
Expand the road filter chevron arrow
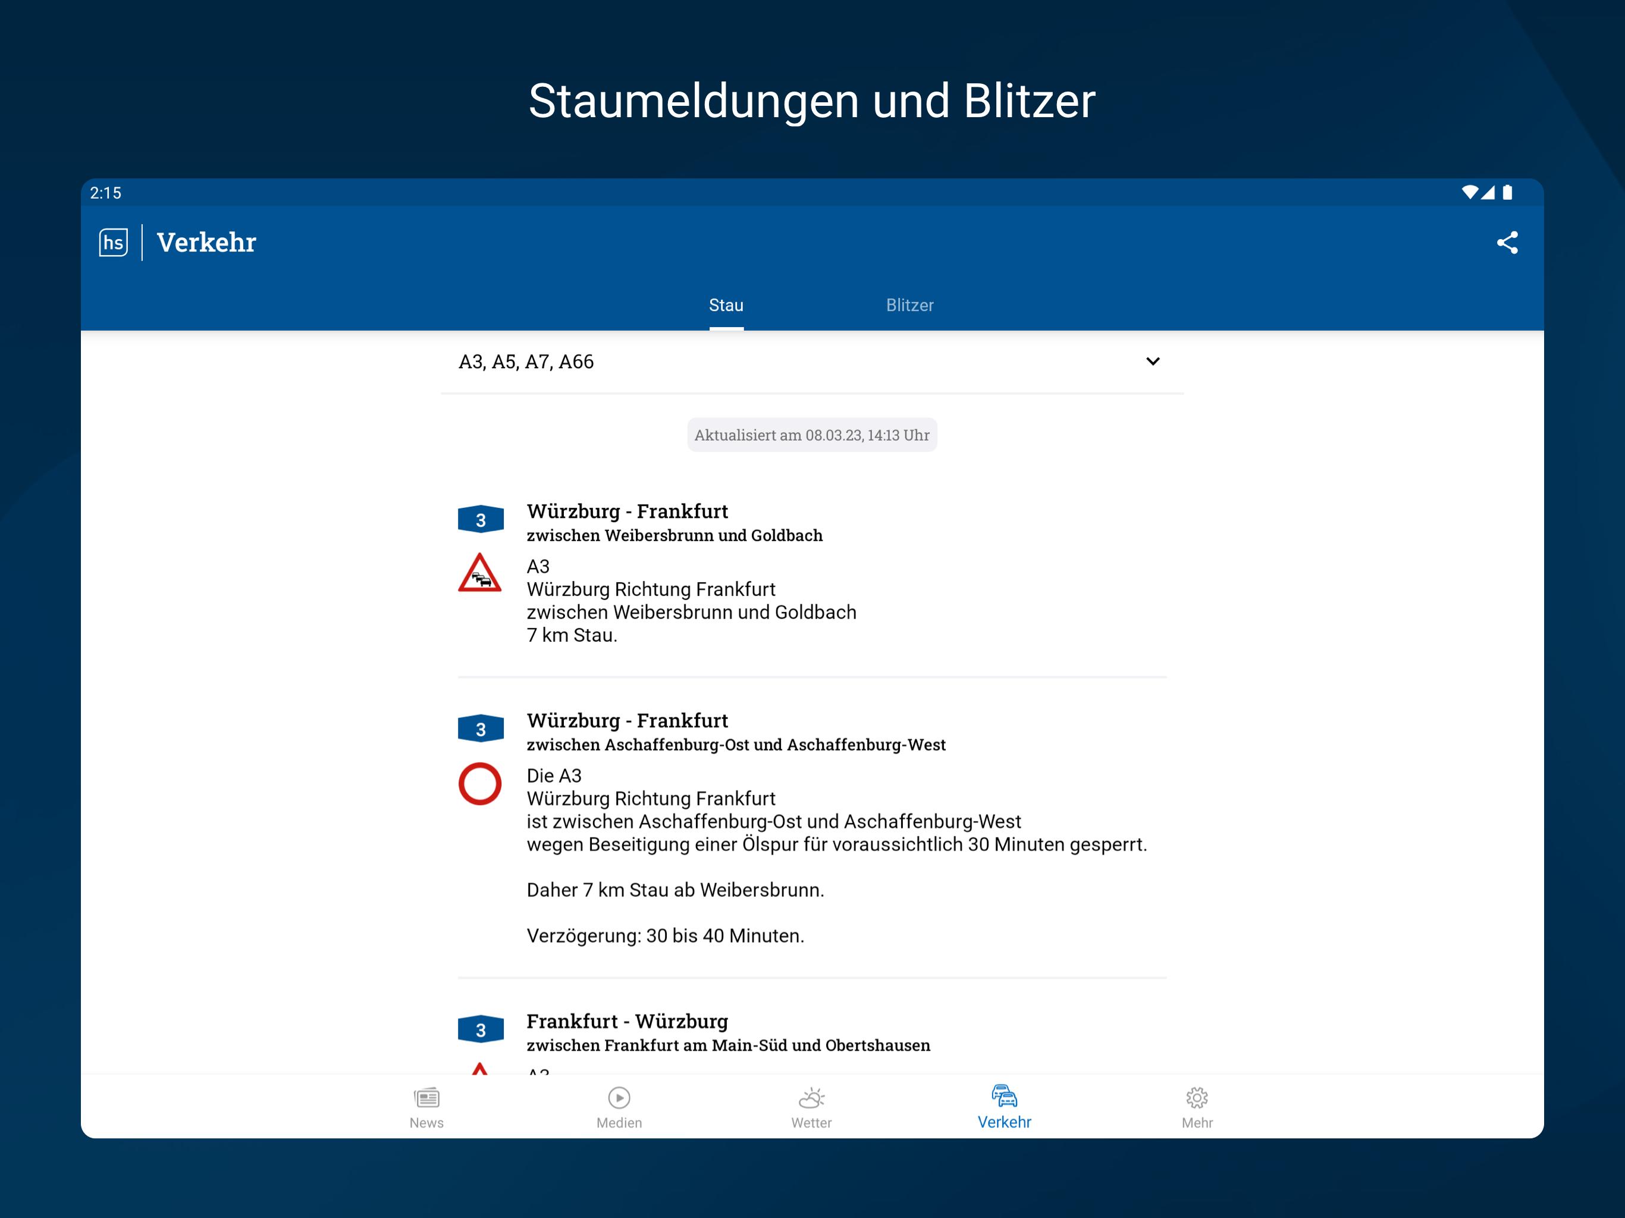pos(1153,362)
